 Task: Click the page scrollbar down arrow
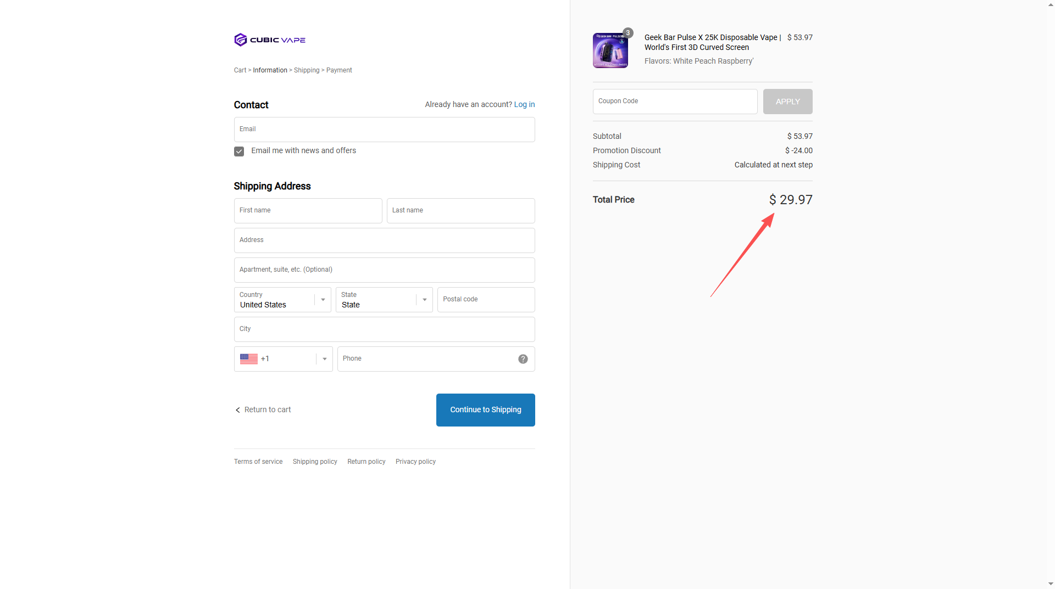pos(1050,584)
